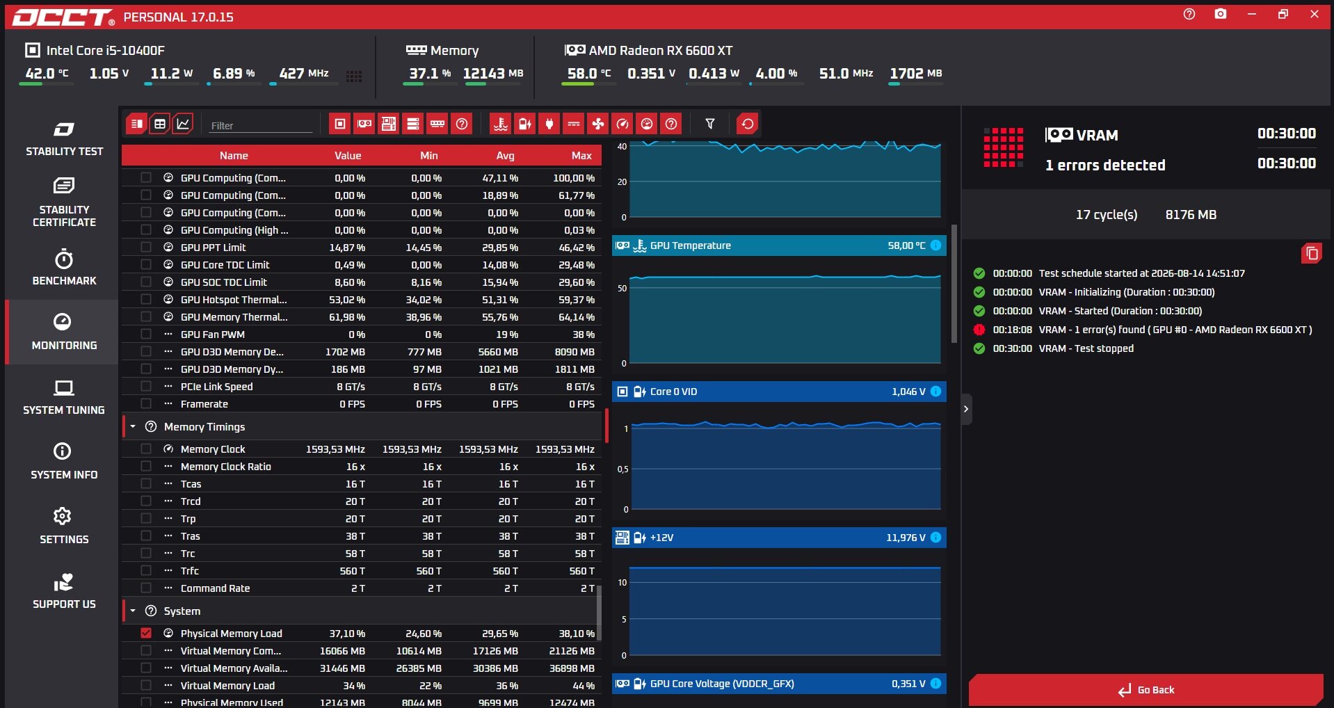Viewport: 1334px width, 708px height.
Task: Open info for the GPU Core Voltage graph
Action: 936,684
